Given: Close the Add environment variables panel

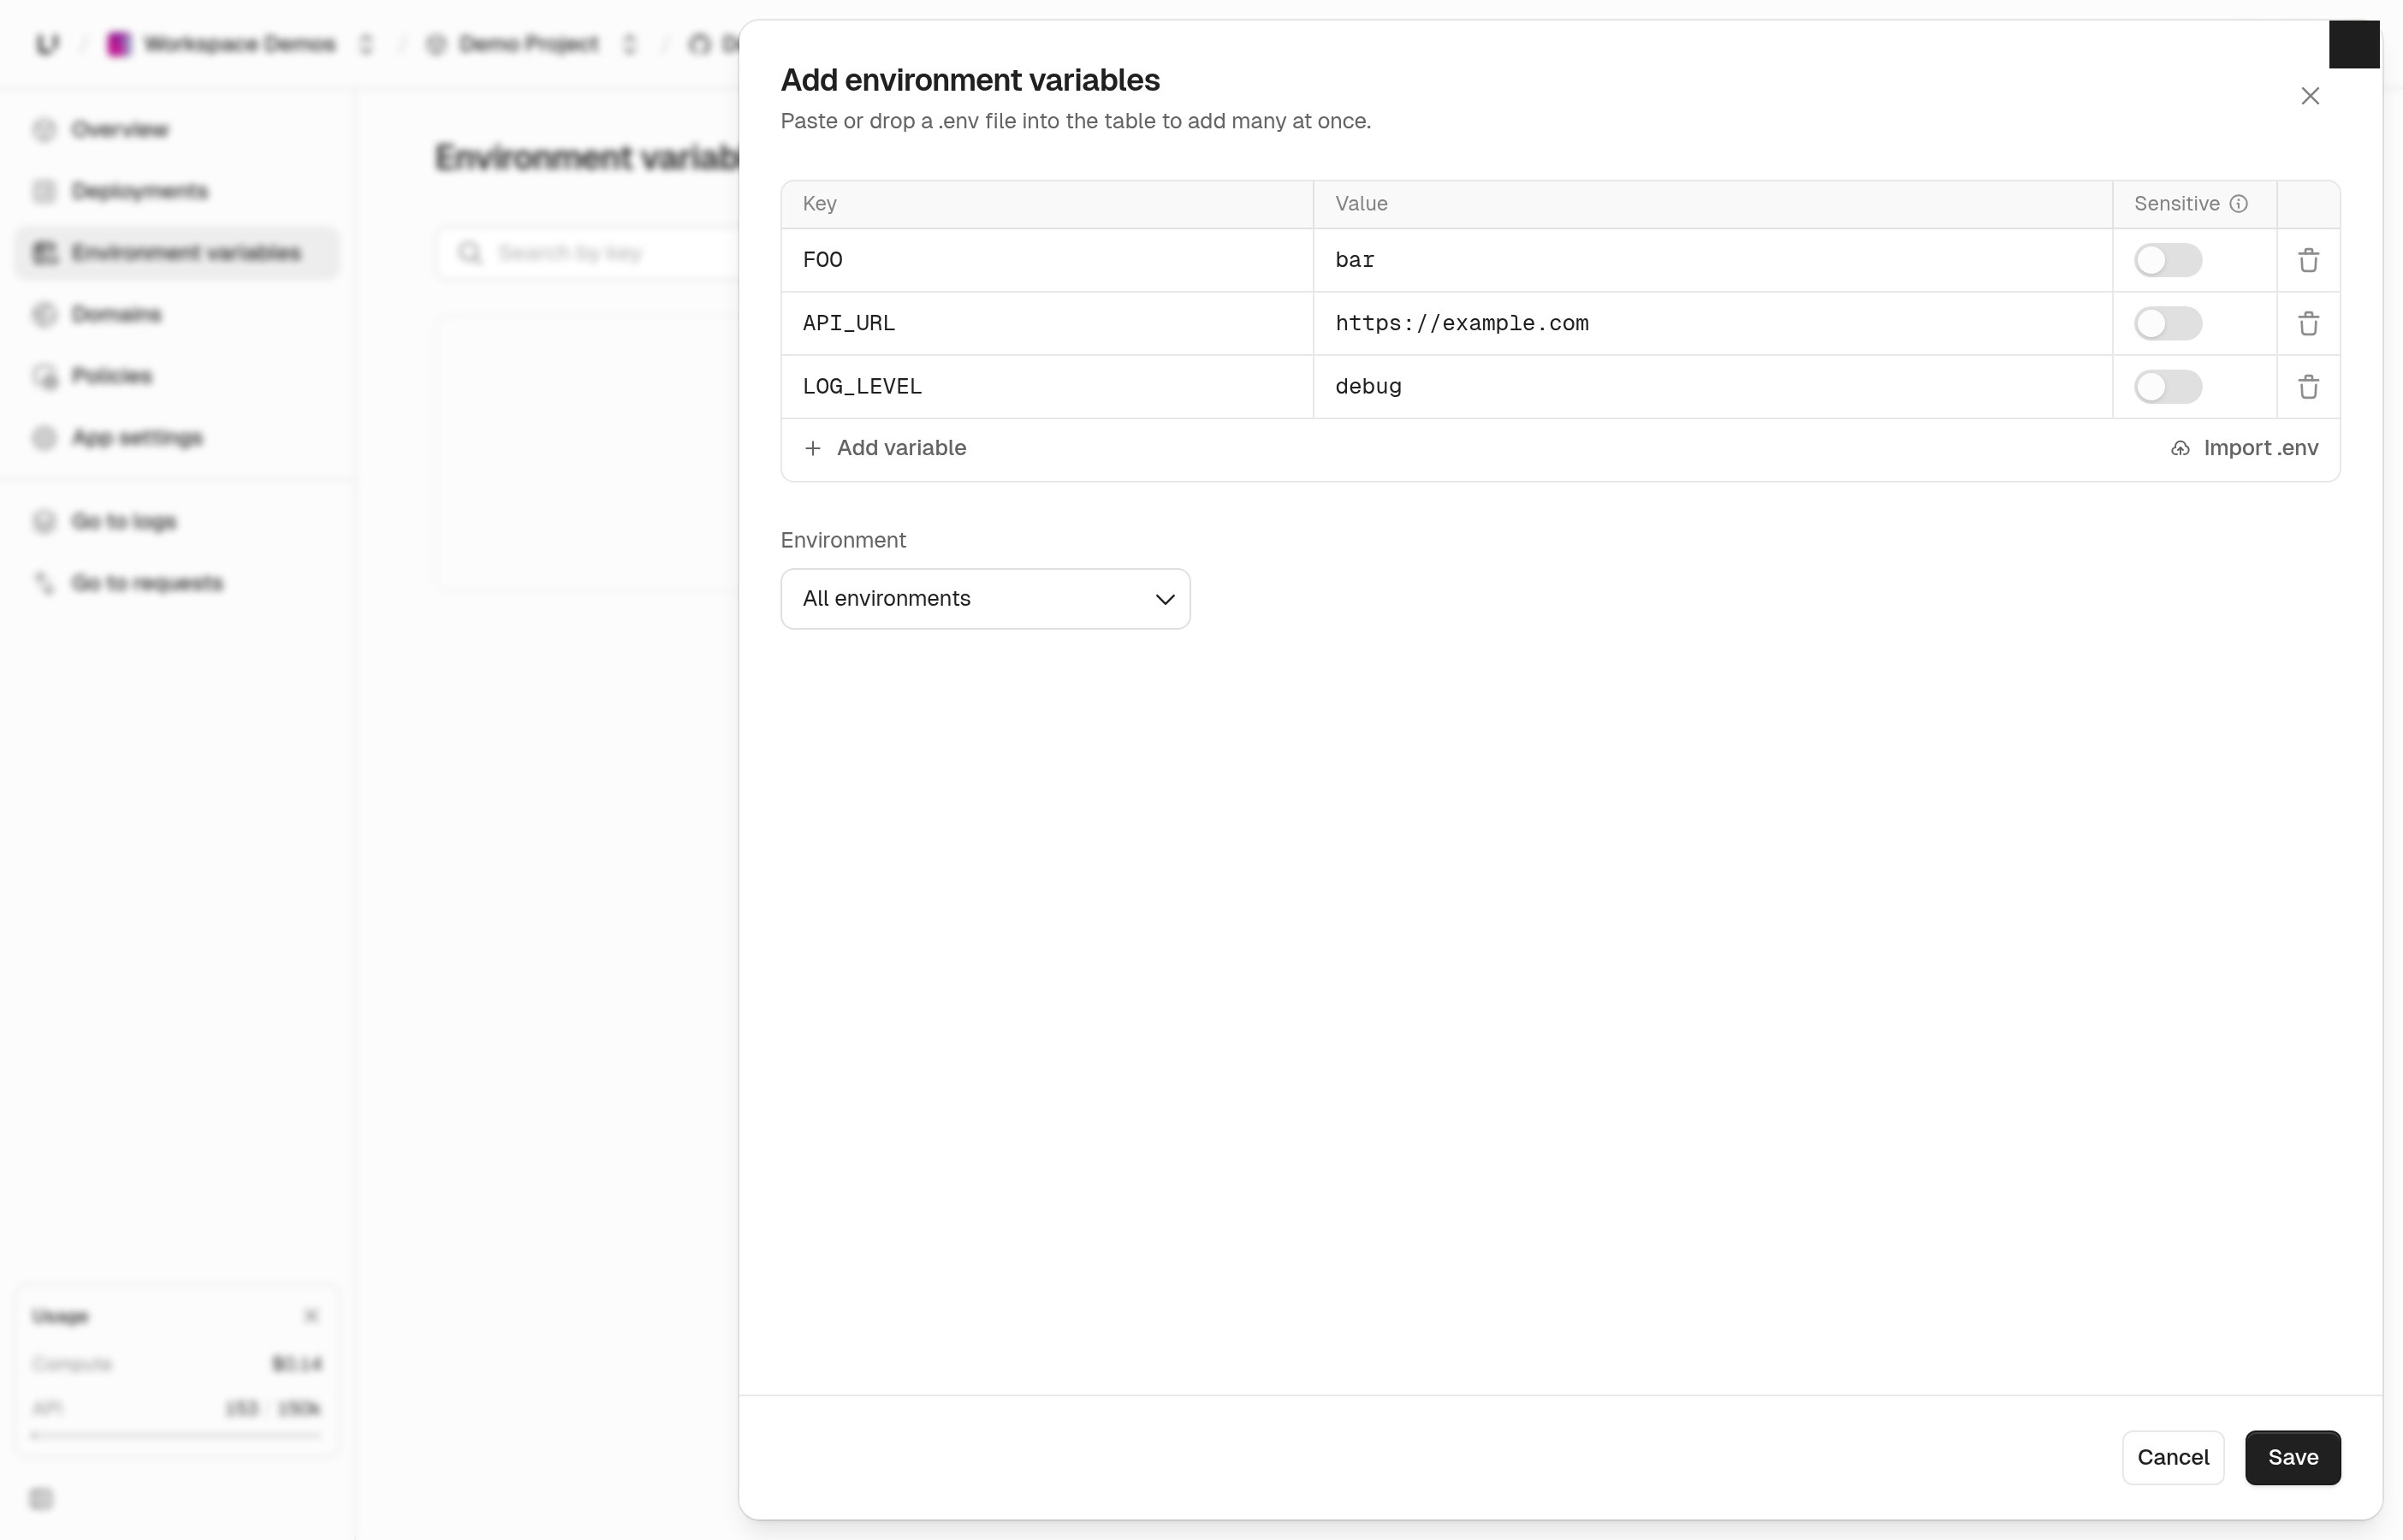Looking at the screenshot, I should tap(2309, 96).
